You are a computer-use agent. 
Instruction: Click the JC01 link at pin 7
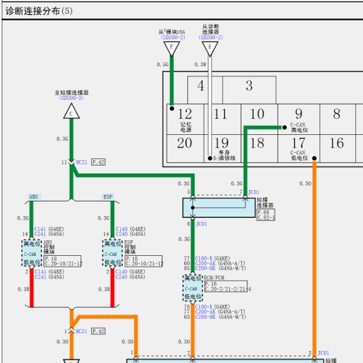pyautogui.click(x=253, y=192)
